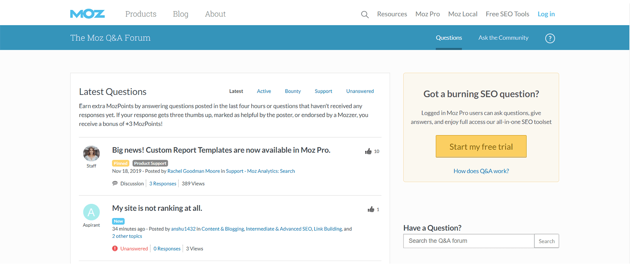The image size is (630, 267).
Task: Open the Blog nav item
Action: pyautogui.click(x=181, y=14)
